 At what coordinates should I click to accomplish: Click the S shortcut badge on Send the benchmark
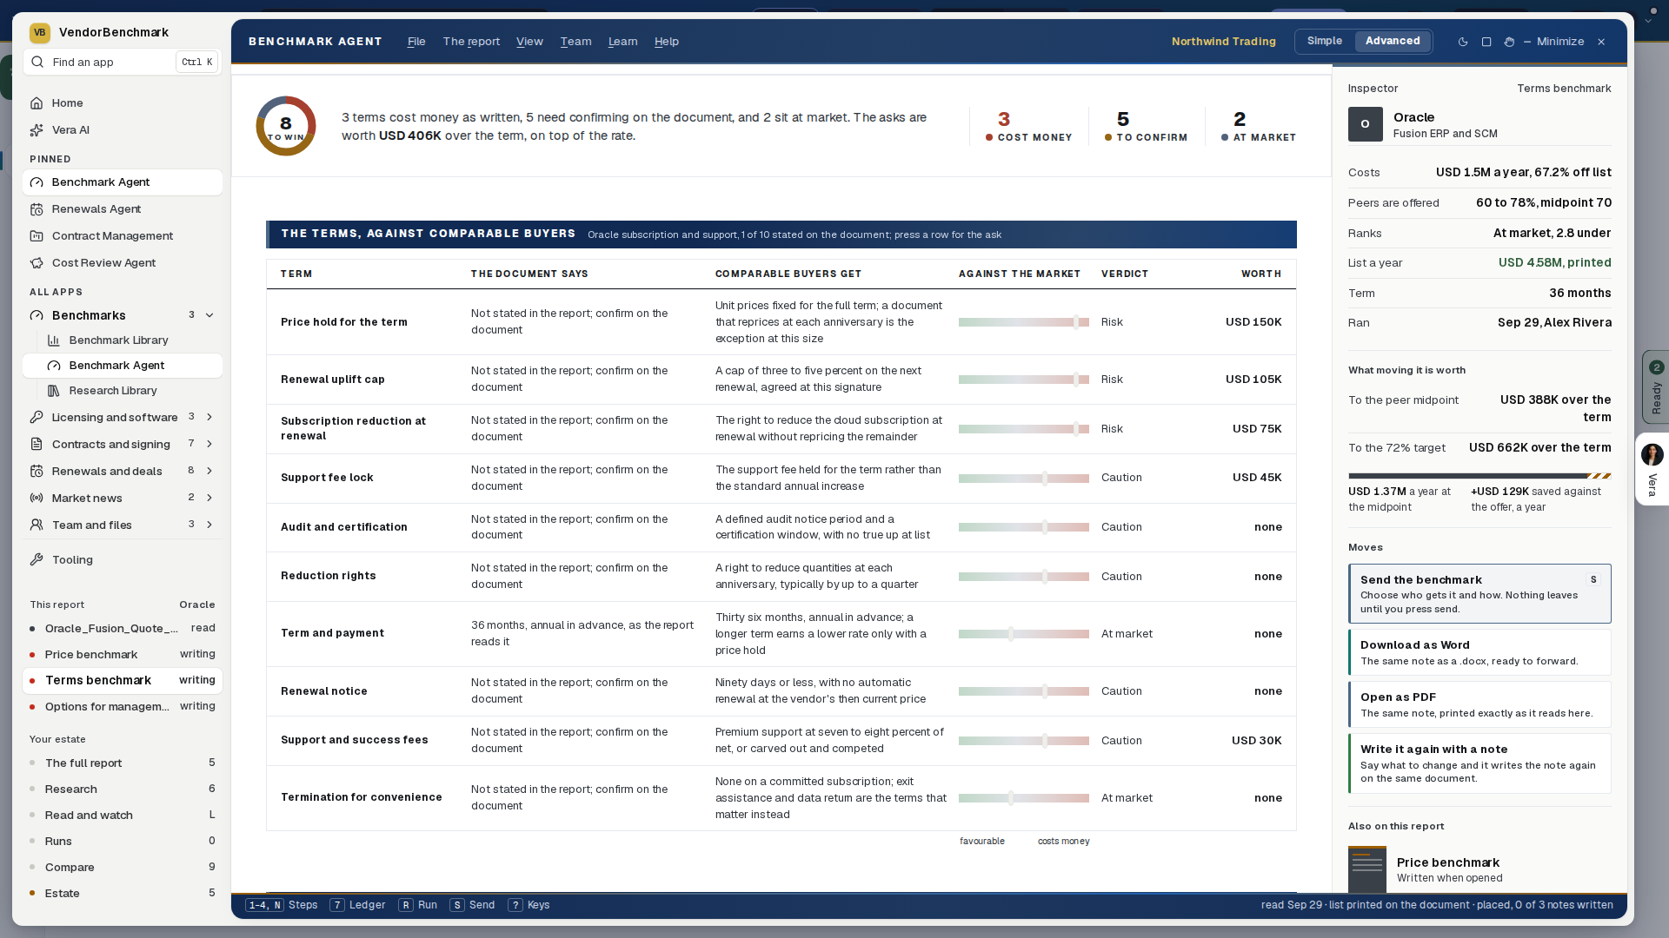click(x=1593, y=580)
